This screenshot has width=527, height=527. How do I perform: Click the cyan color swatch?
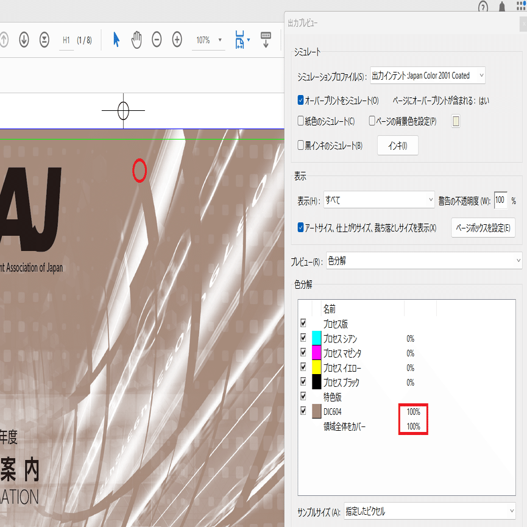(x=317, y=338)
